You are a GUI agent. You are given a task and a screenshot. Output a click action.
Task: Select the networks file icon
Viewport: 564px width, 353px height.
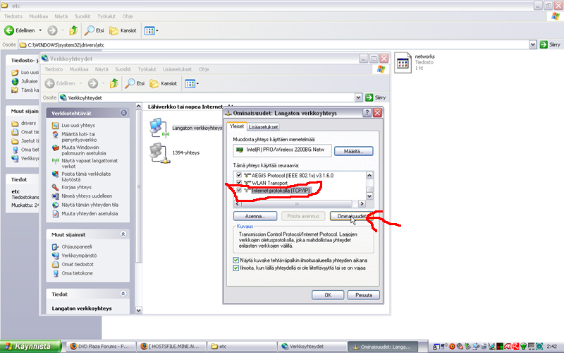[x=404, y=64]
